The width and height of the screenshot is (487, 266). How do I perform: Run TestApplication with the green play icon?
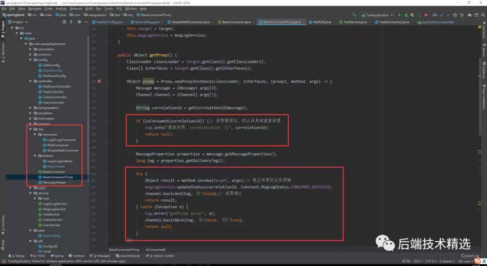tap(399, 15)
